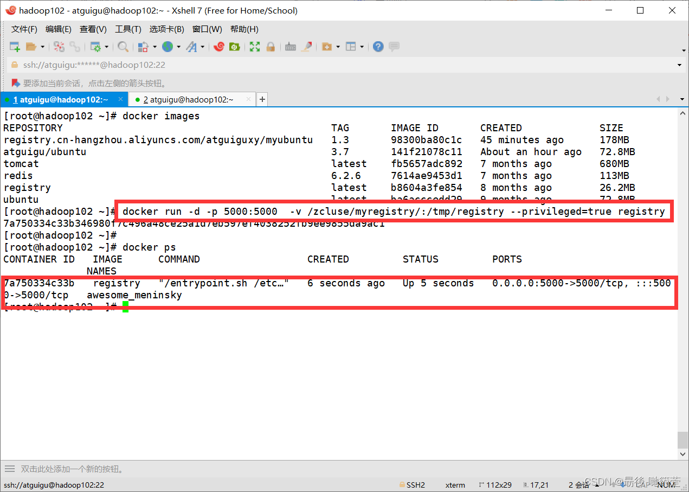Image resolution: width=689 pixels, height=492 pixels.
Task: Click the quick button bar hamburger icon
Action: click(x=9, y=469)
